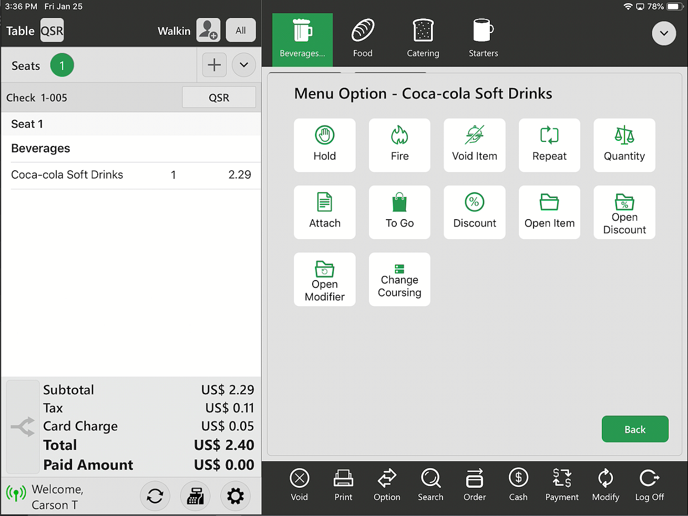This screenshot has height=516, width=688.
Task: Toggle the All seats filter button
Action: 241,30
